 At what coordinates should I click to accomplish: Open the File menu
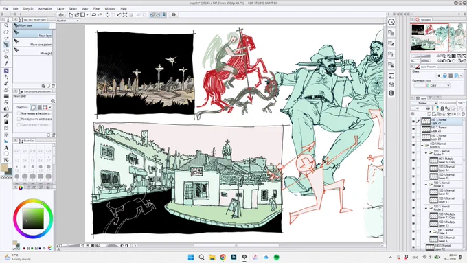[x=5, y=9]
